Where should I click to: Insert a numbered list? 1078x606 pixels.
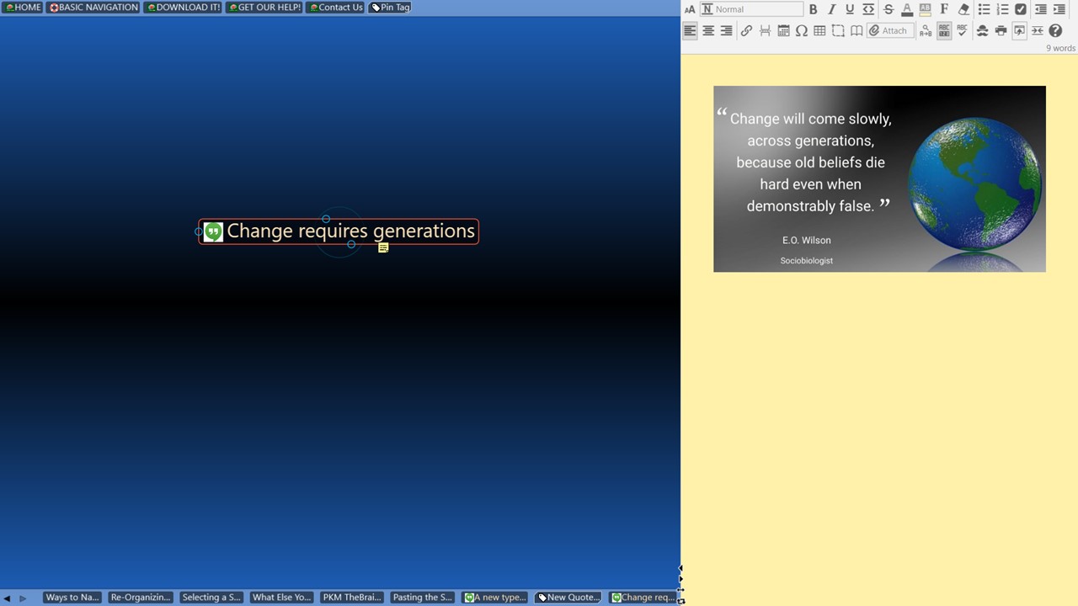coord(1002,9)
